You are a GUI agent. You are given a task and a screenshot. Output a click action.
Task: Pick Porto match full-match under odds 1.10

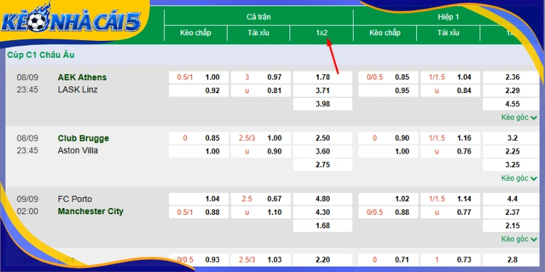coord(261,212)
